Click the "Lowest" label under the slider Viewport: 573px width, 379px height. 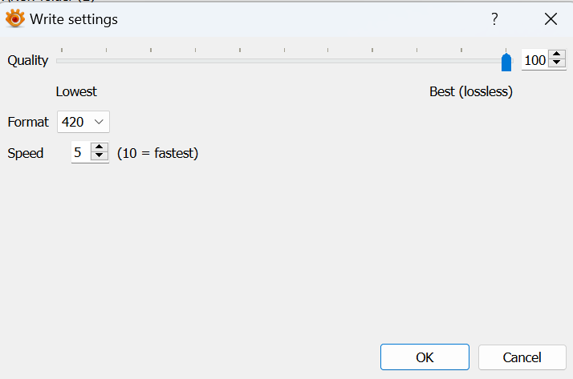tap(76, 91)
